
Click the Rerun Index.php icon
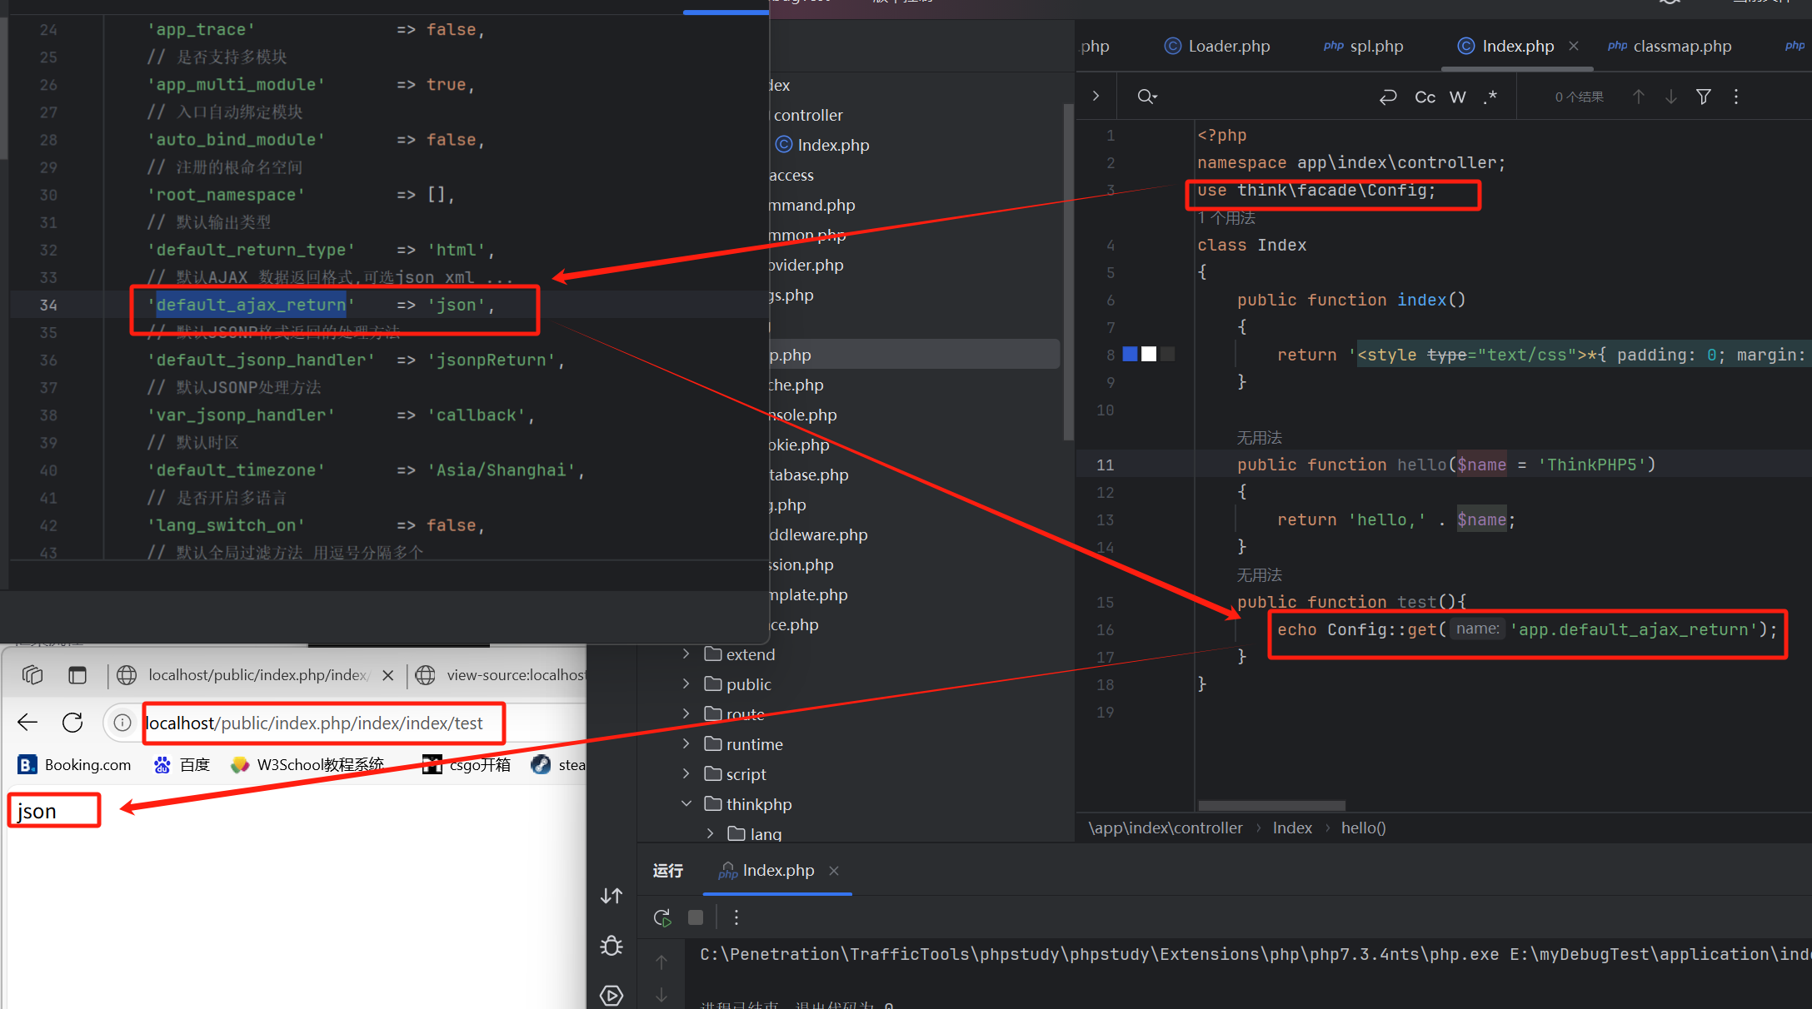tap(662, 917)
